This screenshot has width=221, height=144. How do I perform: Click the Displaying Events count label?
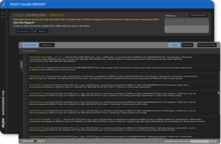click(x=33, y=141)
